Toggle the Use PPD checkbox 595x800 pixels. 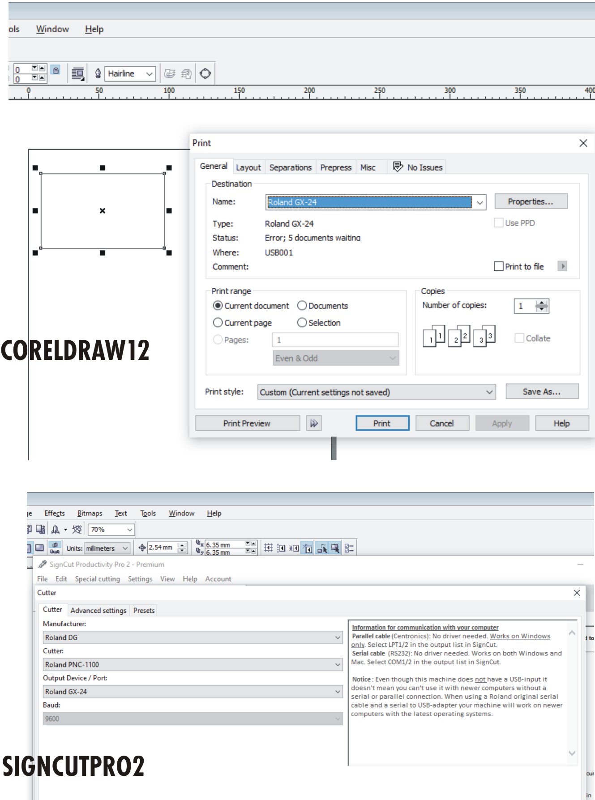[x=498, y=222]
